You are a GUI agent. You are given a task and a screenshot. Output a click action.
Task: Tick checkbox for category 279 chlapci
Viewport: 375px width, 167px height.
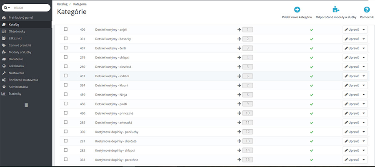tap(66, 57)
